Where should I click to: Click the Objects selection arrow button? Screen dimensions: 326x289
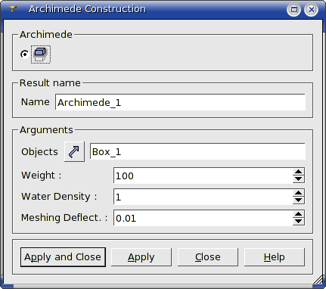click(74, 152)
